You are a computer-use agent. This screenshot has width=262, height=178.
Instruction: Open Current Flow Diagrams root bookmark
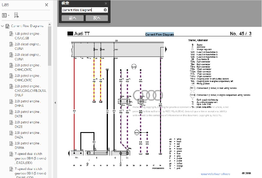point(27,26)
